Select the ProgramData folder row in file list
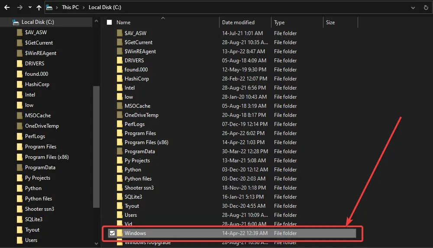The image size is (433, 248). 139,151
